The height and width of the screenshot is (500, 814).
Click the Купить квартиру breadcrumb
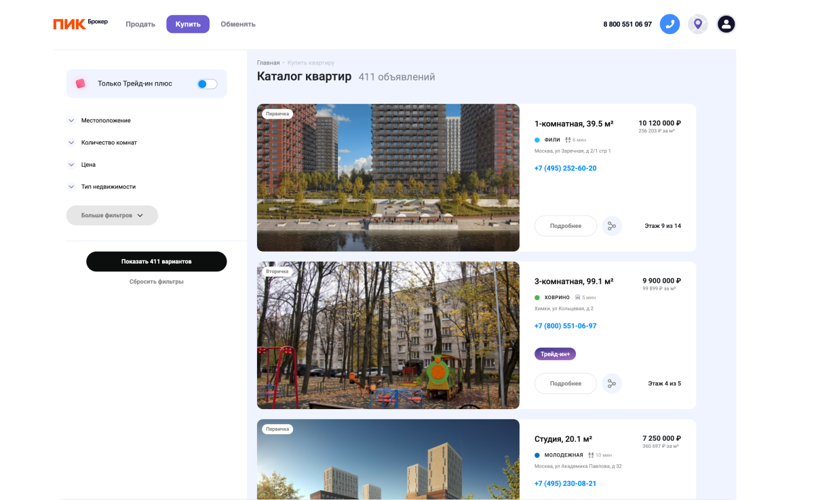pyautogui.click(x=311, y=63)
